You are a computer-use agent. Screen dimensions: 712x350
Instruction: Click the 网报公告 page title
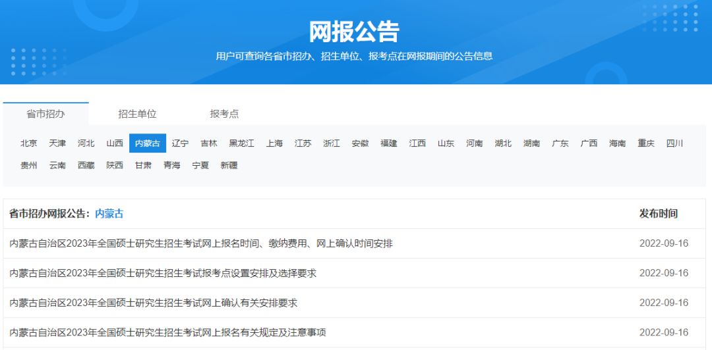click(x=354, y=32)
